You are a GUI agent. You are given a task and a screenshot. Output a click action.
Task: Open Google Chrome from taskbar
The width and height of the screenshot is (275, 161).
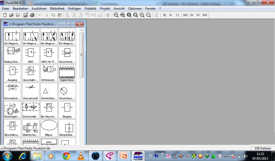tap(66, 156)
